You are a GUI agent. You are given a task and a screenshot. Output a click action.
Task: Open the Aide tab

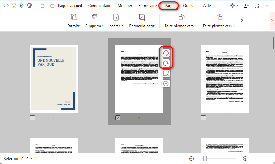click(207, 6)
